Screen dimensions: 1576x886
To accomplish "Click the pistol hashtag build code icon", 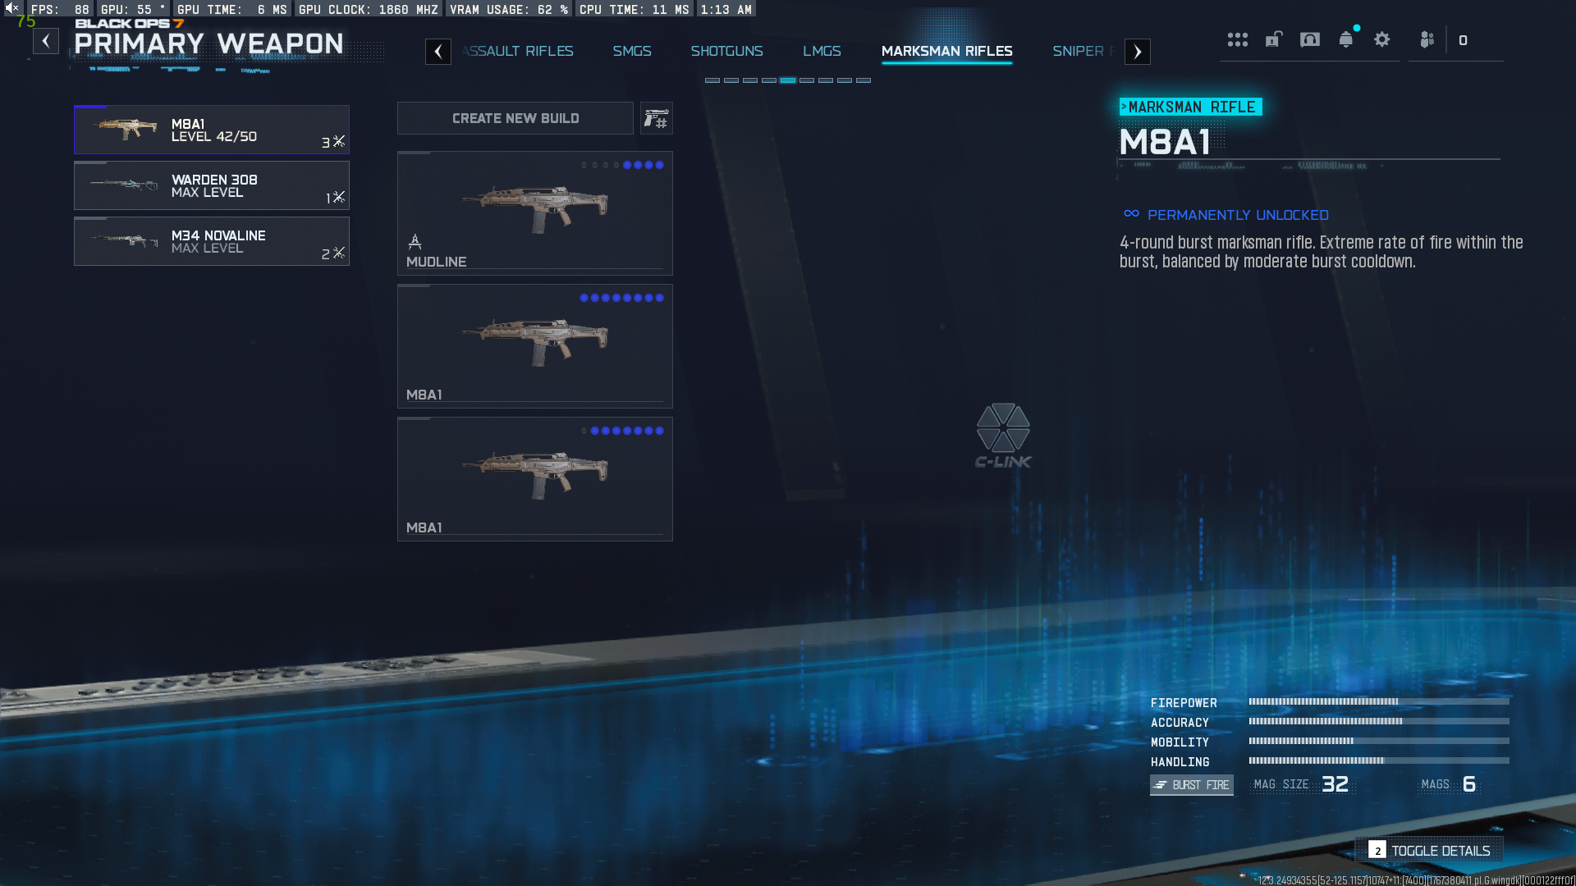I will click(657, 118).
